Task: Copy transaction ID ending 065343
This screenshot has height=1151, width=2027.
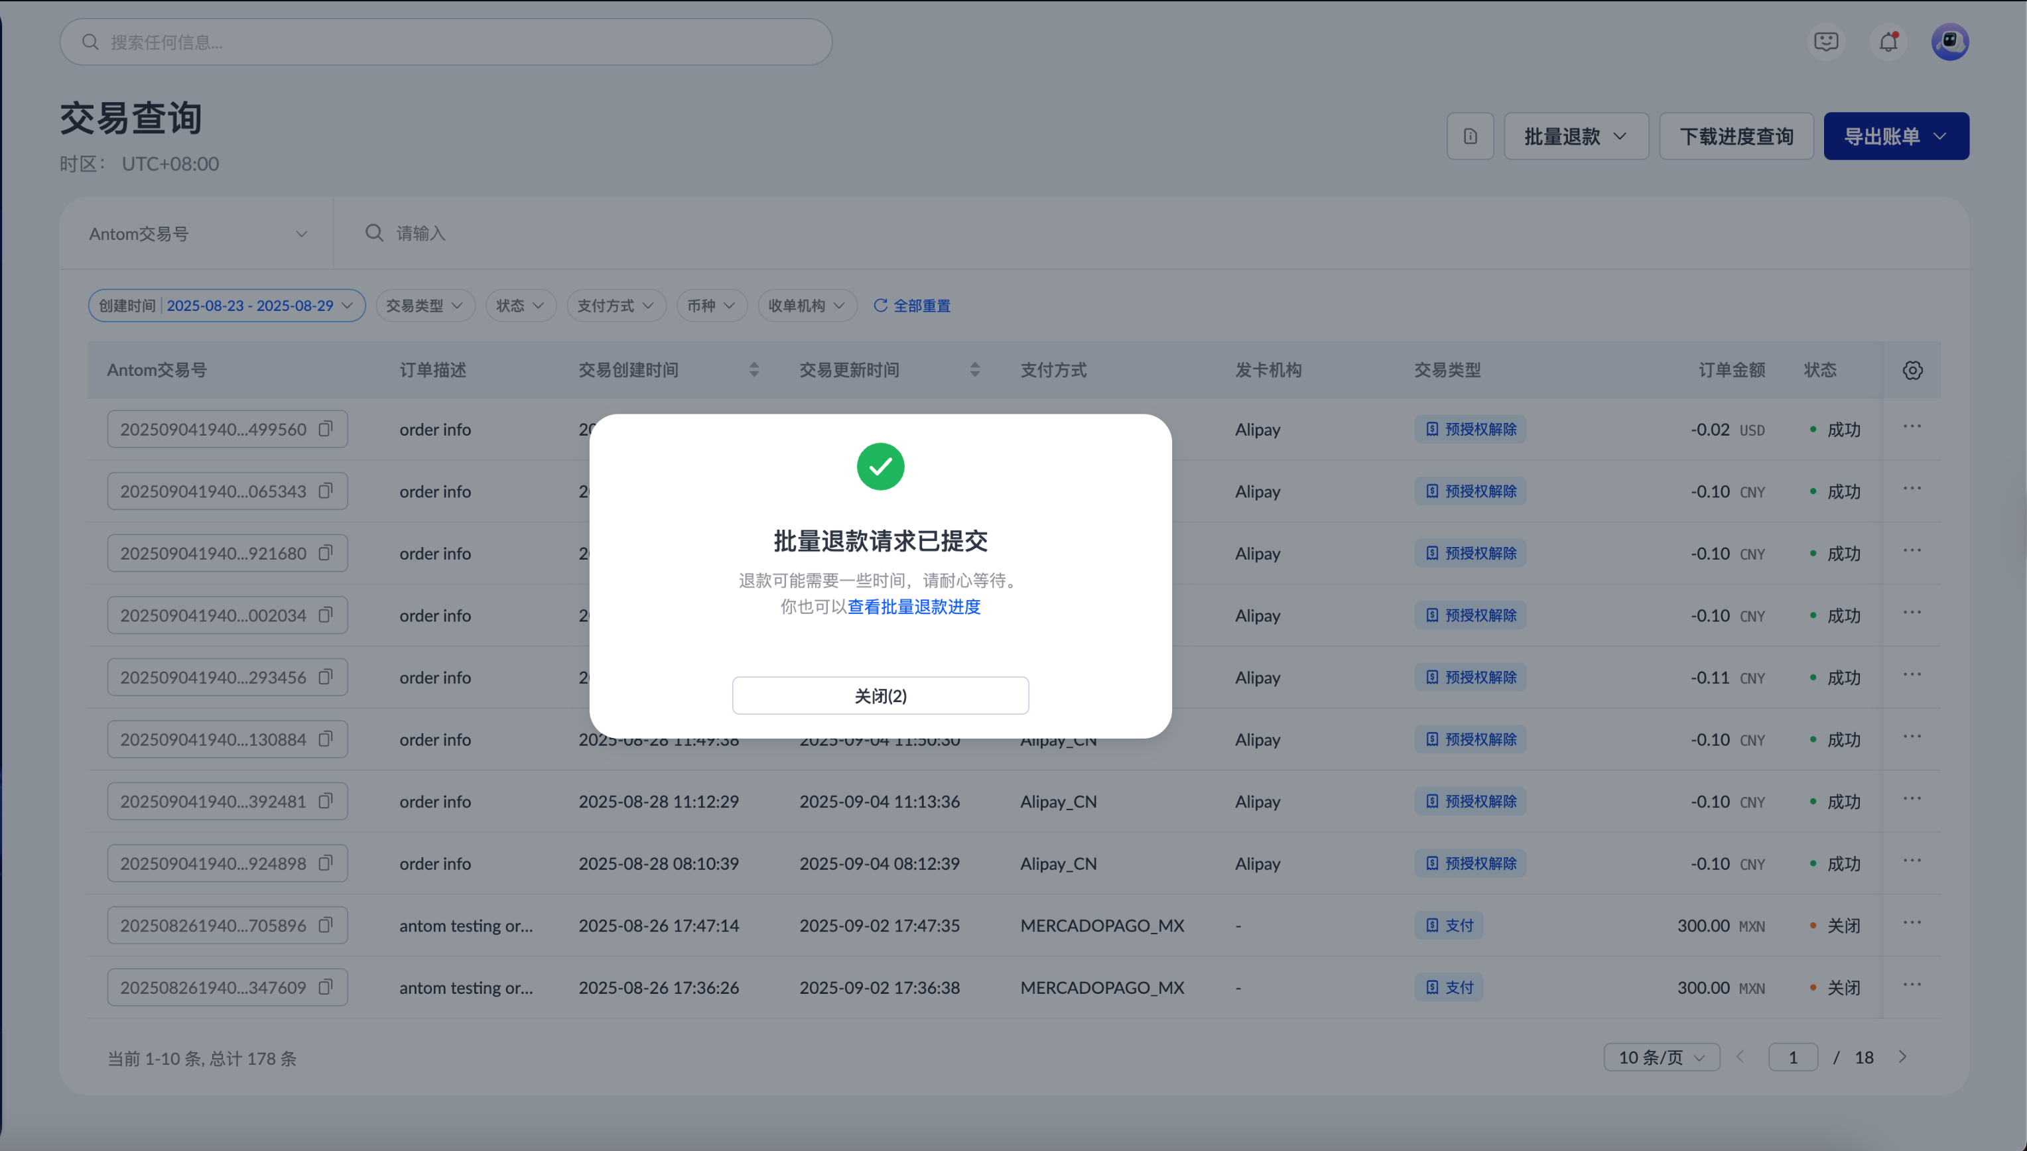Action: point(325,491)
